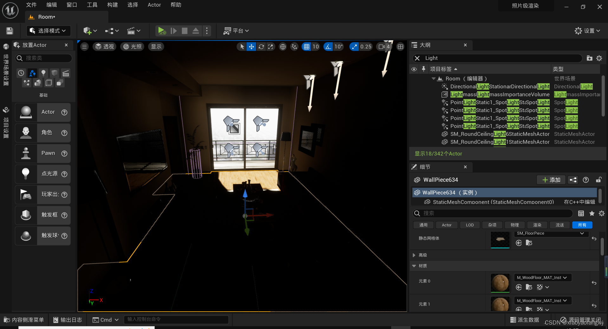Screen dimensions: 608x329
Task: Click the Lights category icon in the Place Actor panel
Action: pos(43,73)
